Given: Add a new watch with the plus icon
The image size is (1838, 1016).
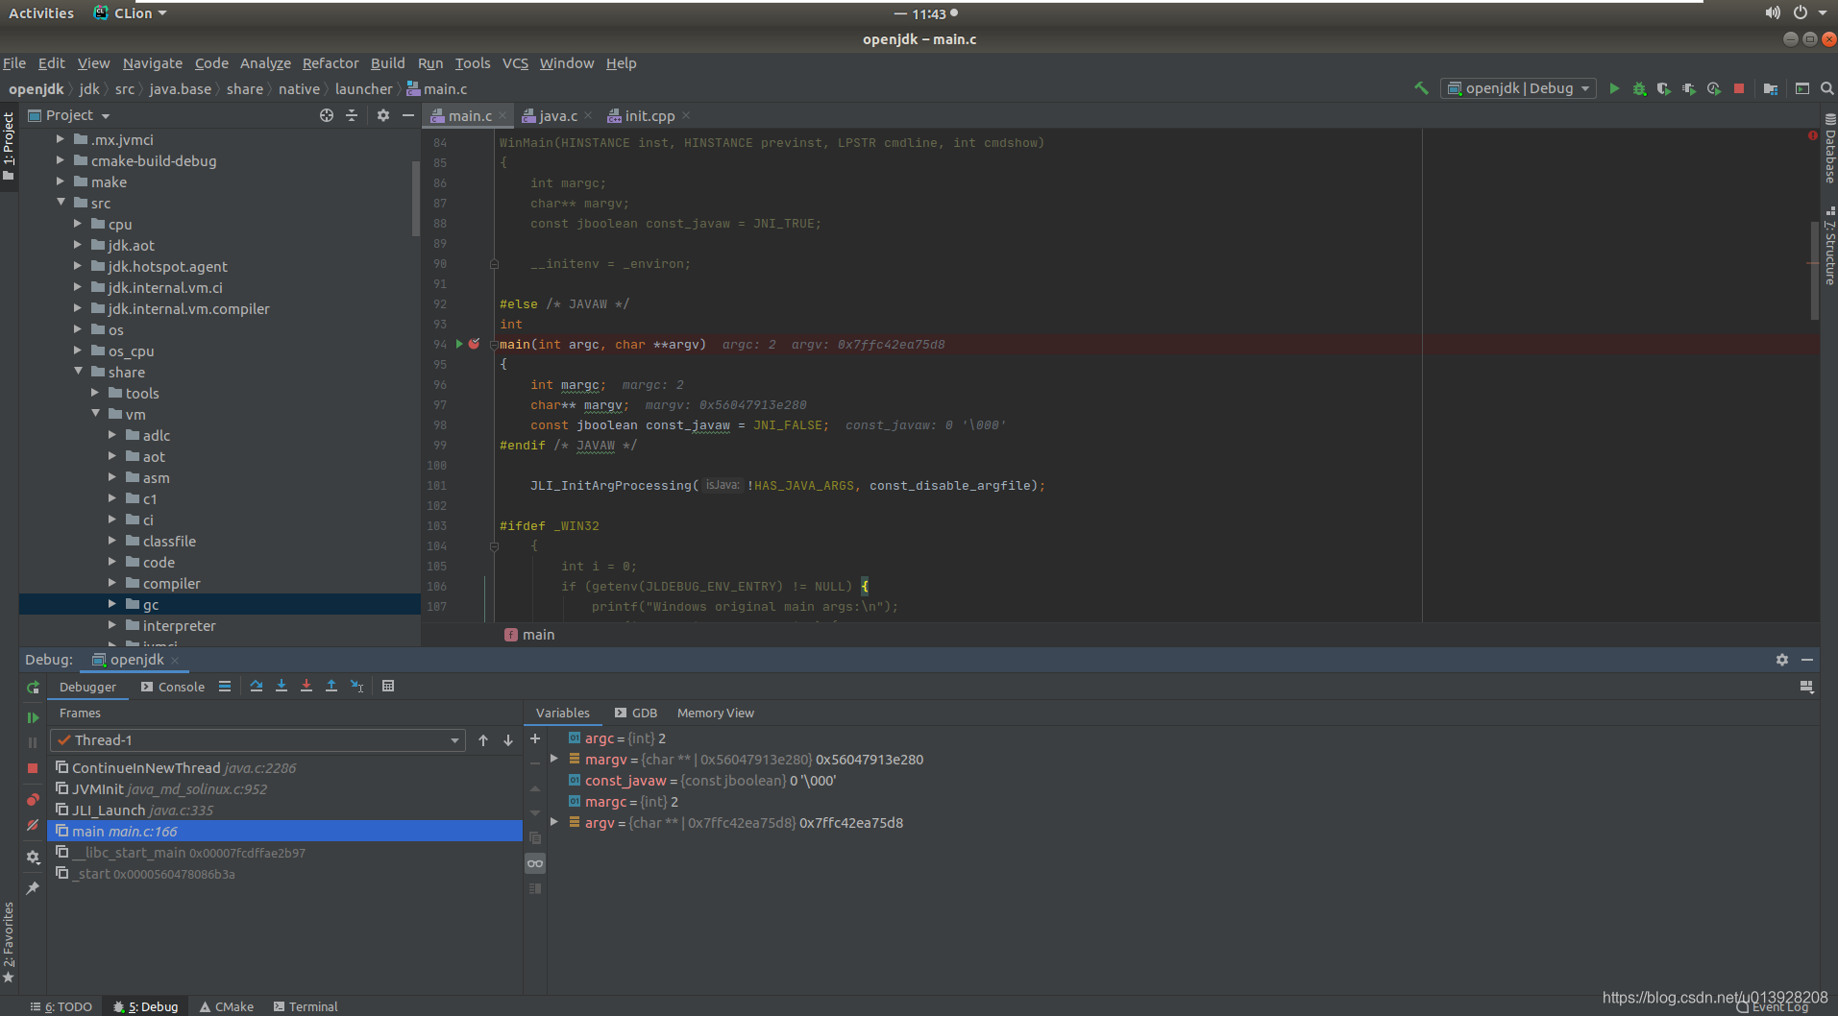Looking at the screenshot, I should coord(535,738).
